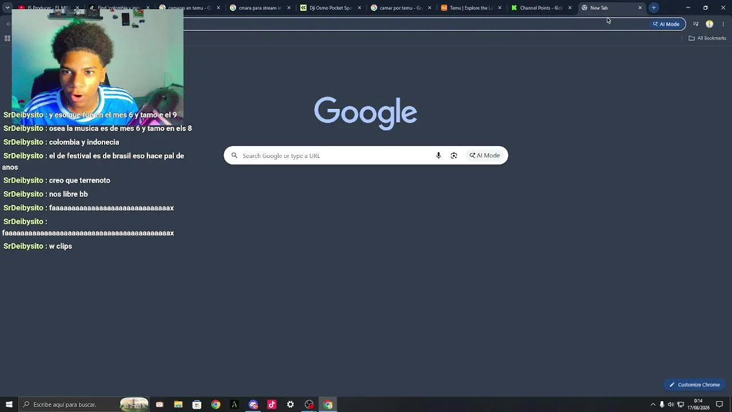Open Settings gear in the taskbar

[x=291, y=405]
